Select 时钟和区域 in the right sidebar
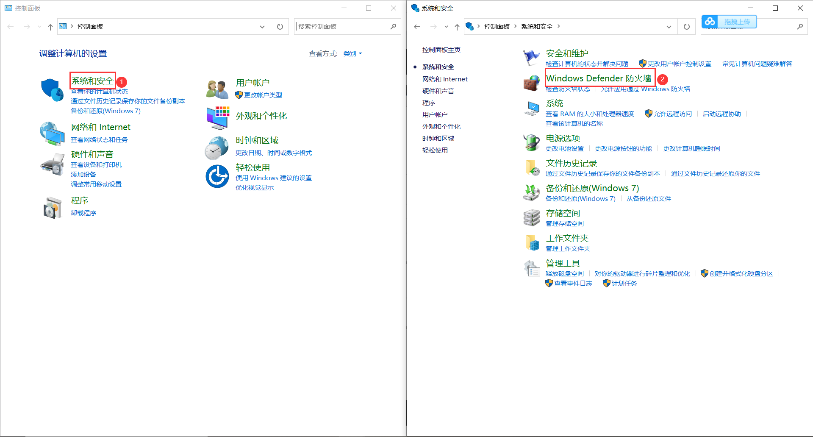813x437 pixels. click(438, 139)
